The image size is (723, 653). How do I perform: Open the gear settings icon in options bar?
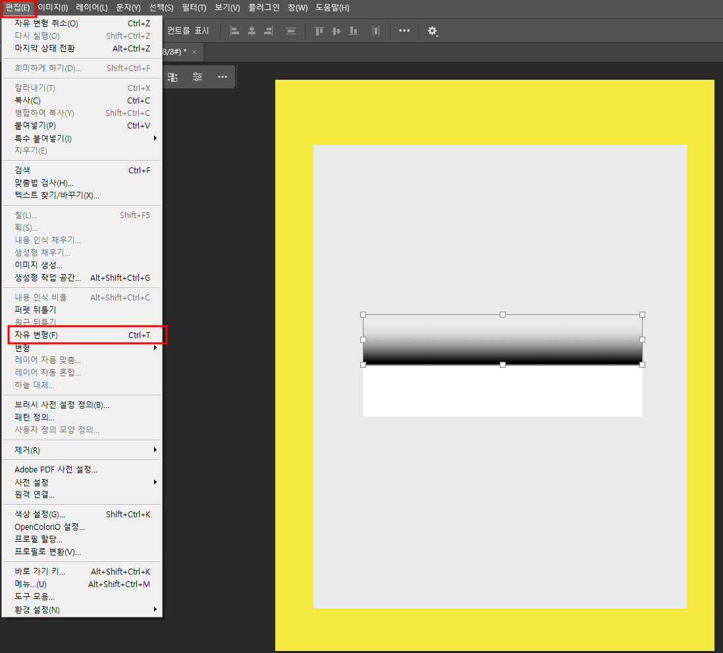click(x=432, y=31)
